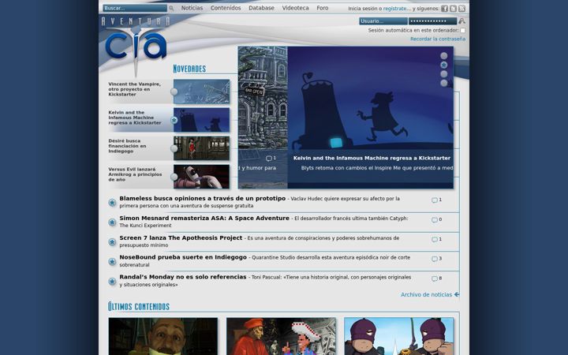The height and width of the screenshot is (355, 568).
Task: Select the Vincent the Vampire selector dot
Action: [174, 92]
